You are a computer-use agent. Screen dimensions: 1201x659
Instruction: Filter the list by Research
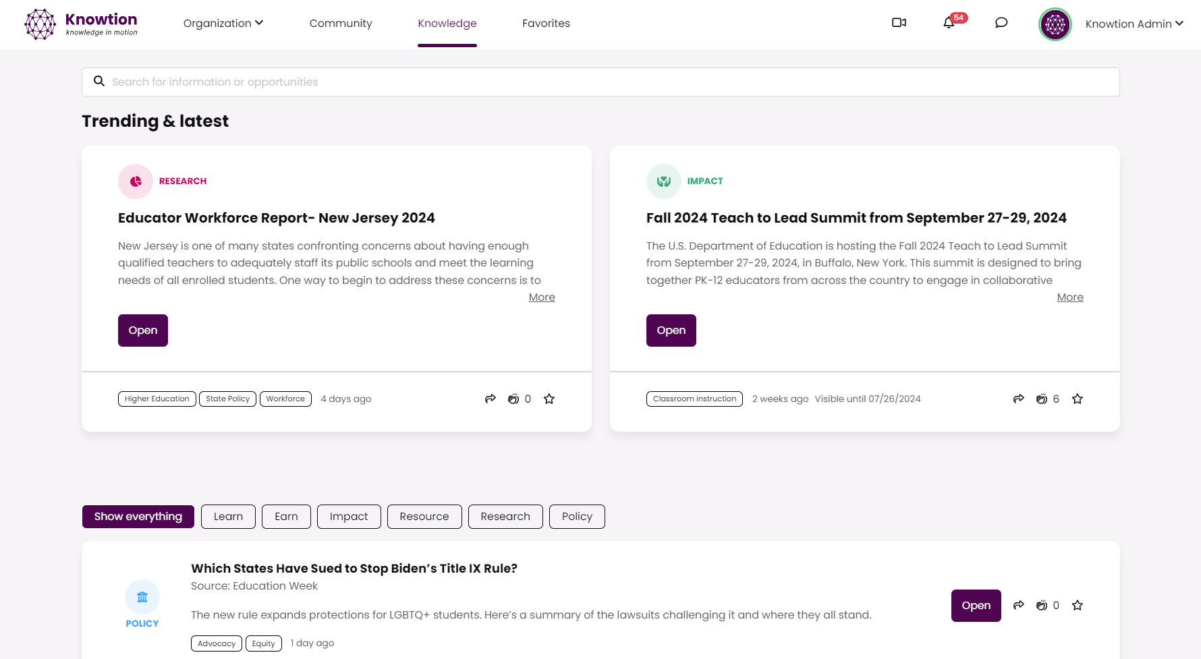(x=505, y=517)
